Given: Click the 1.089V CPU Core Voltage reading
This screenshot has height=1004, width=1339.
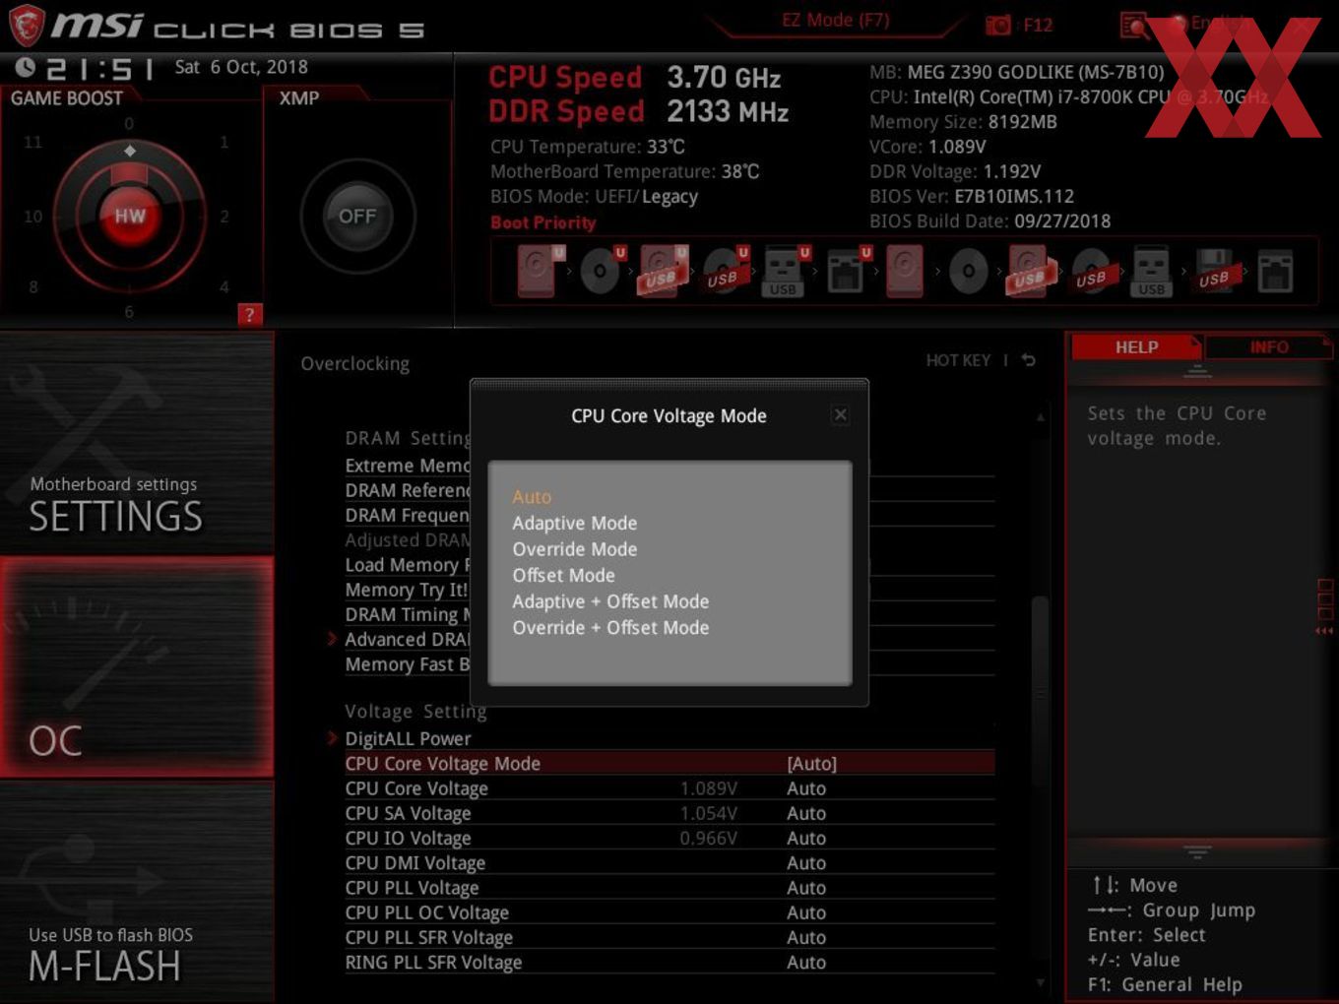Looking at the screenshot, I should (708, 788).
